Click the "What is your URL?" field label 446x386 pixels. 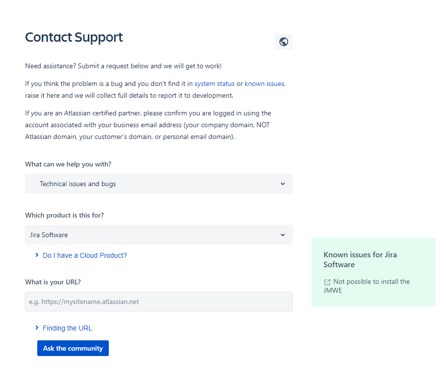coord(53,282)
